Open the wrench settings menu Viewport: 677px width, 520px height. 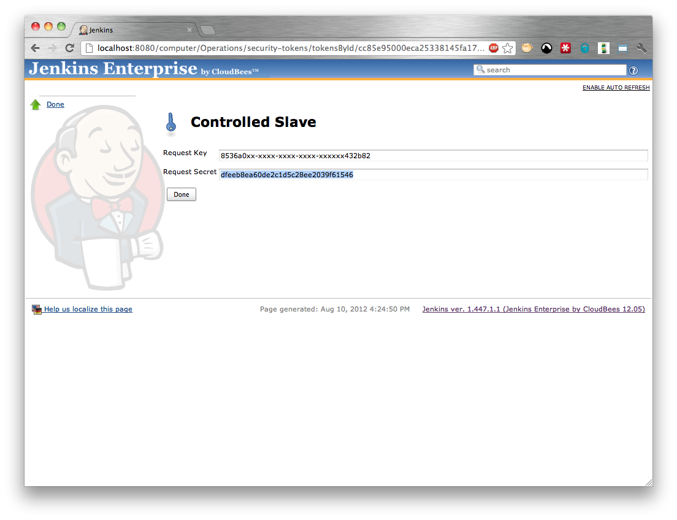pyautogui.click(x=641, y=48)
